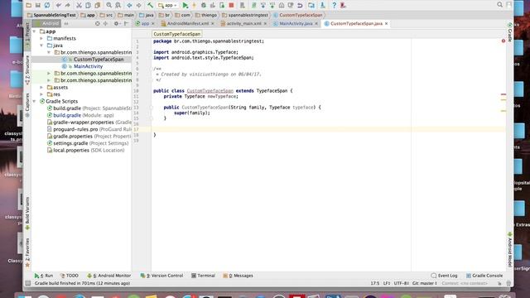
Task: Toggle the Android Model tool window
Action: 510,250
